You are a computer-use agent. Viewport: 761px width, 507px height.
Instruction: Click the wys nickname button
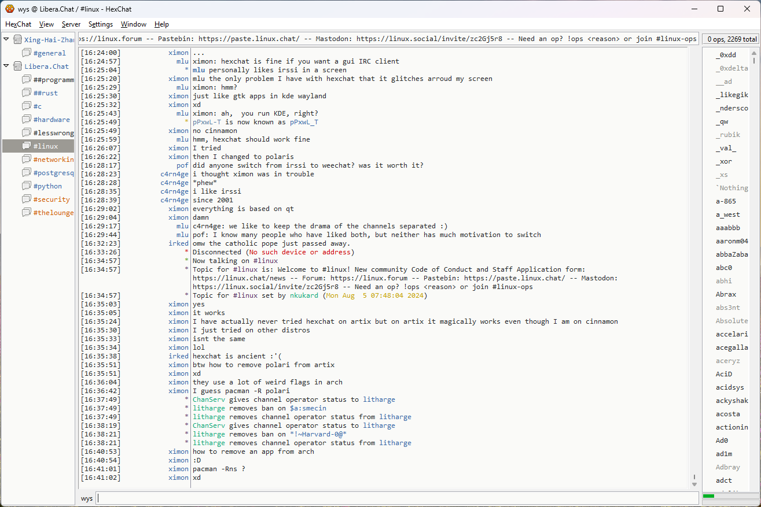pos(87,498)
